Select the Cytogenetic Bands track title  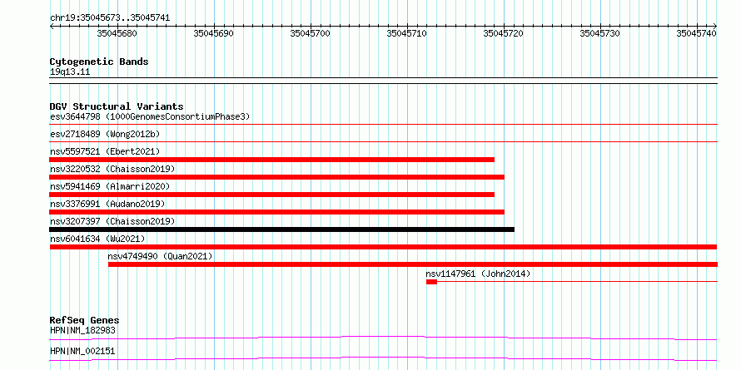click(x=99, y=62)
